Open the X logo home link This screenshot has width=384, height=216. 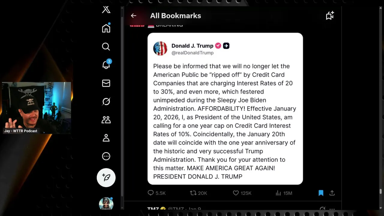point(106,10)
